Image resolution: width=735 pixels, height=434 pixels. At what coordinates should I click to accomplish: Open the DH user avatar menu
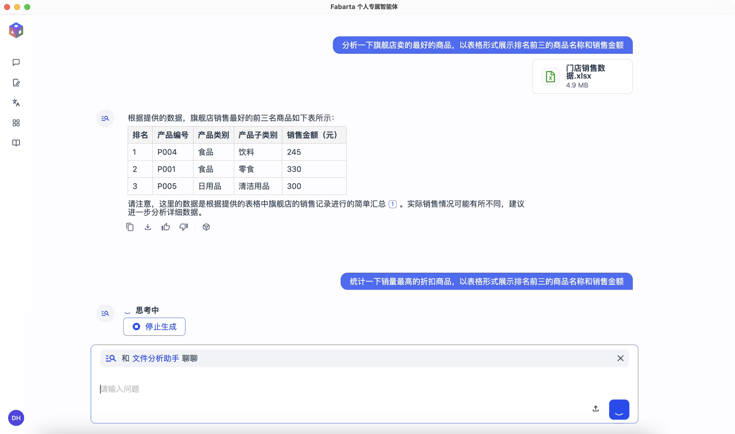(16, 418)
